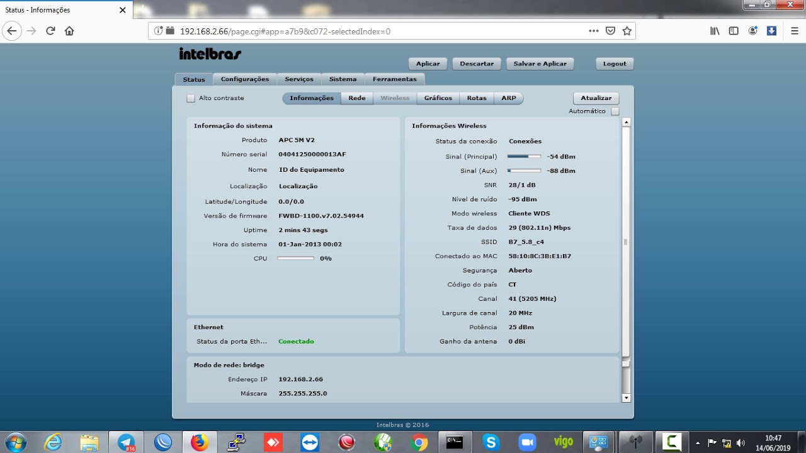806x453 pixels.
Task: Open the Configurações tab
Action: (x=245, y=79)
